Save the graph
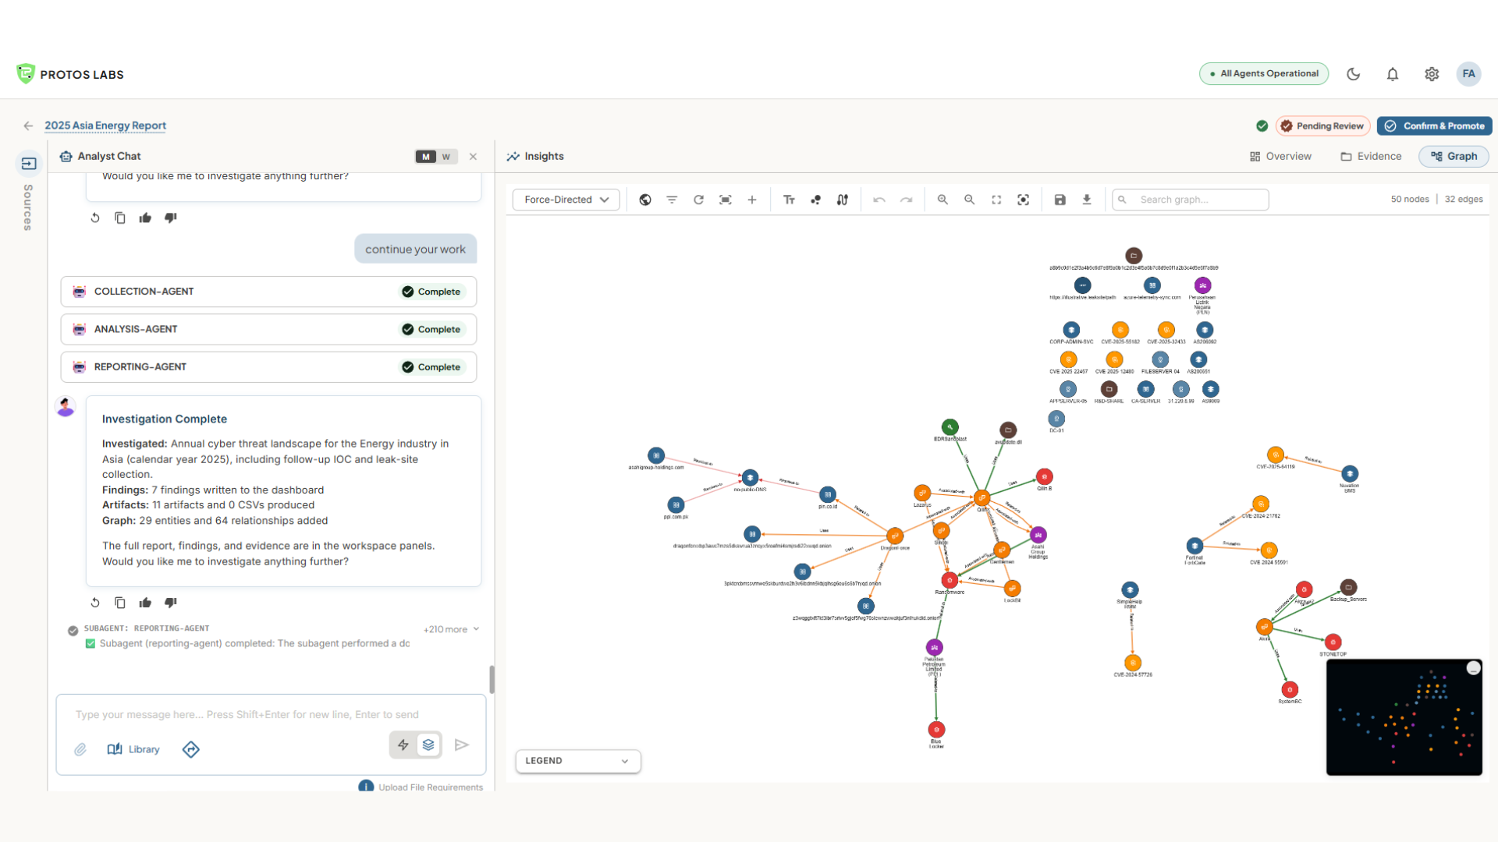Image resolution: width=1498 pixels, height=842 pixels. [x=1060, y=200]
